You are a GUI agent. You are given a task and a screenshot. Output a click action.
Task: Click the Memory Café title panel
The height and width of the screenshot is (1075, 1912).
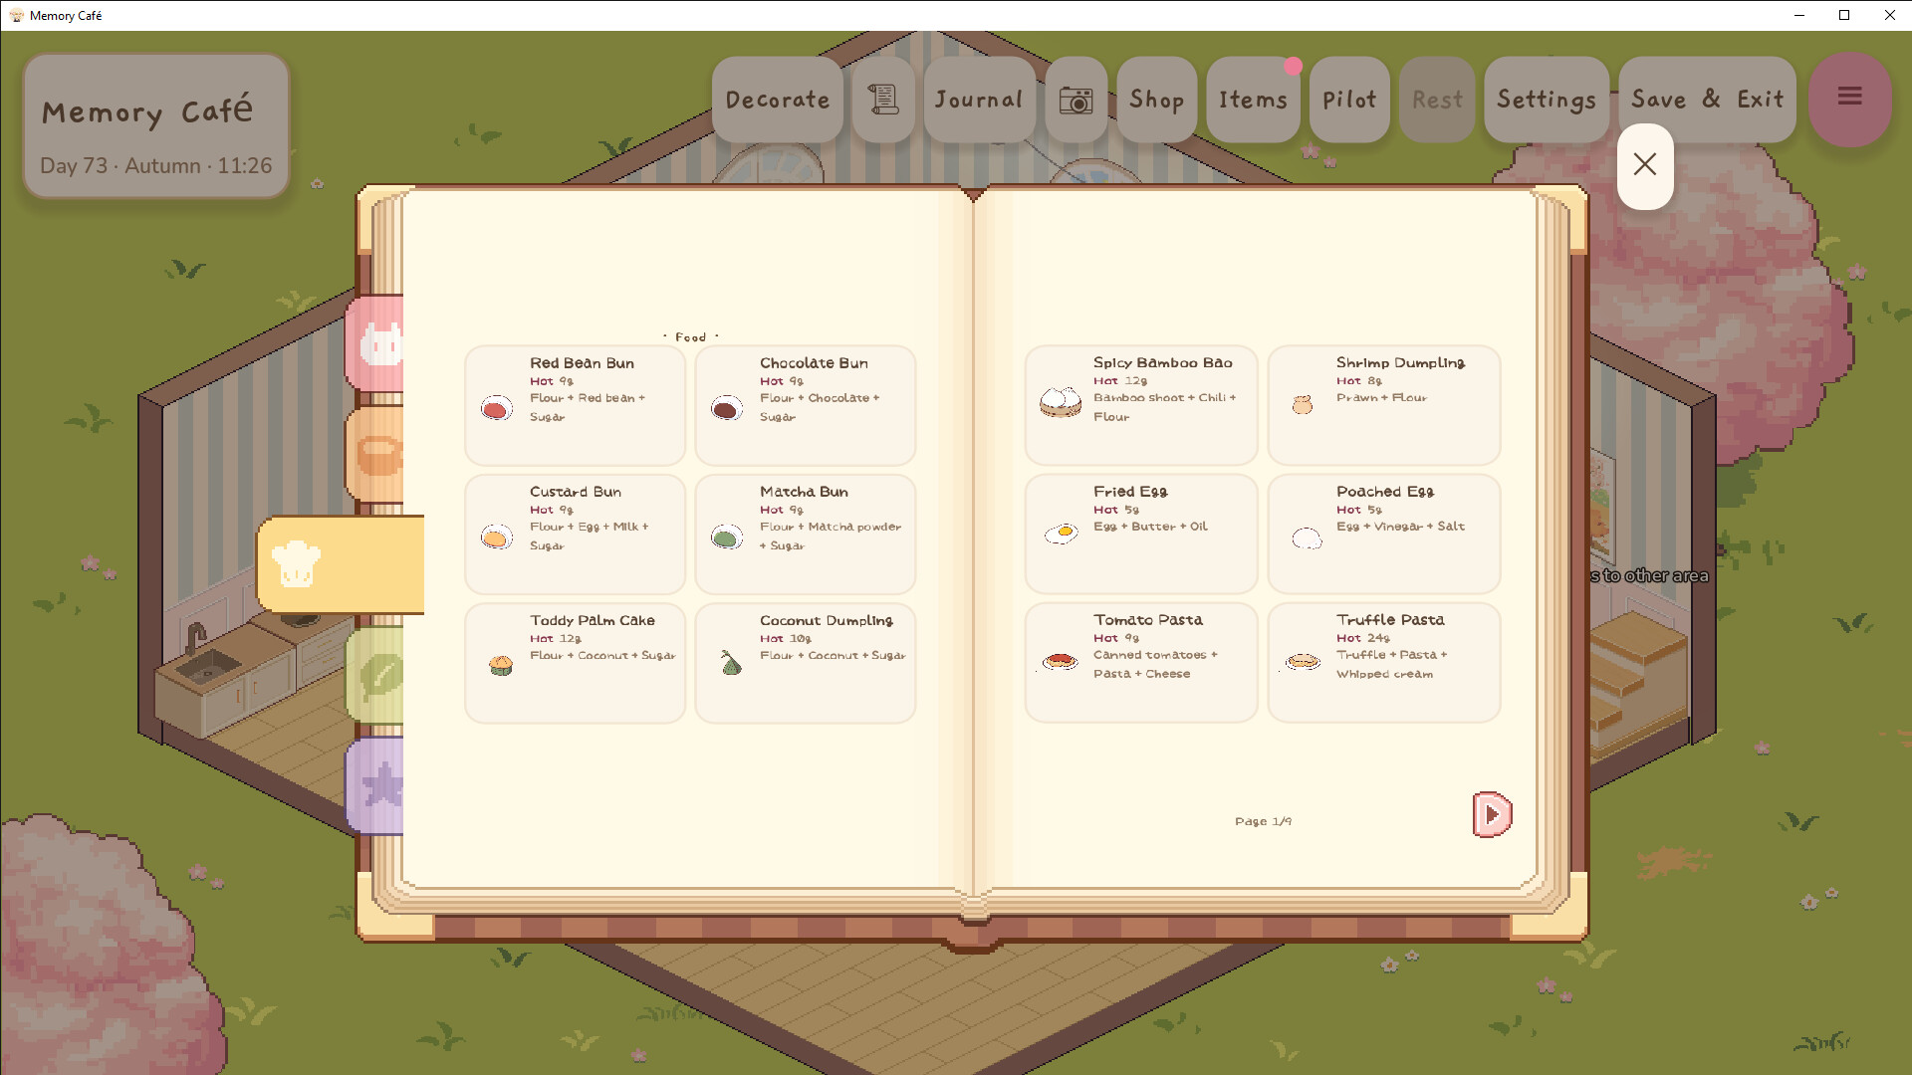(156, 125)
